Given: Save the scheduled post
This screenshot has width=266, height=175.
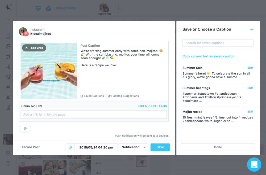Looking at the screenshot, I should [x=160, y=147].
